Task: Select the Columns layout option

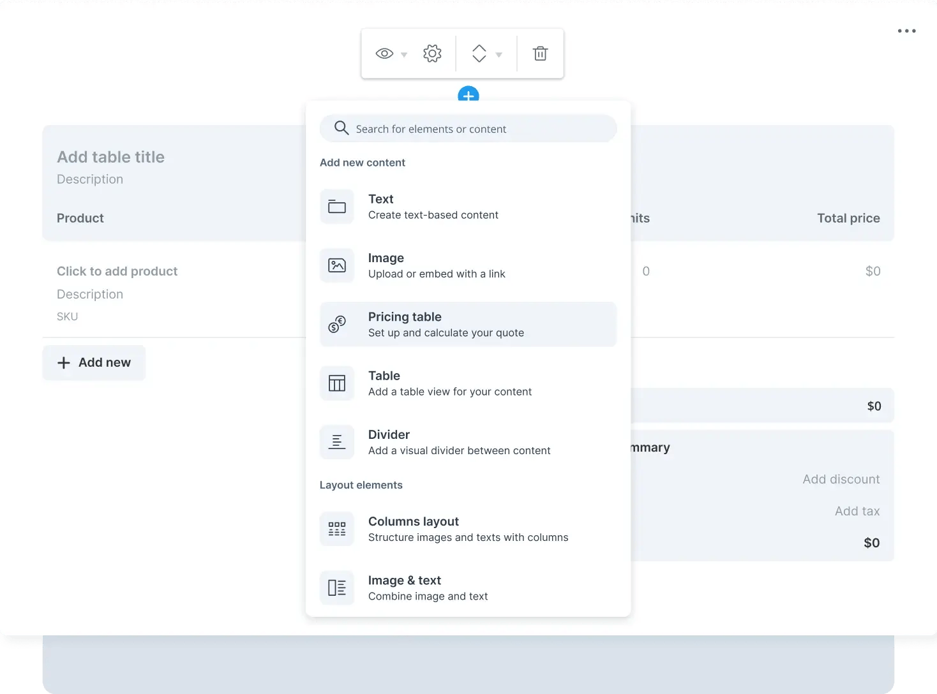Action: point(468,529)
